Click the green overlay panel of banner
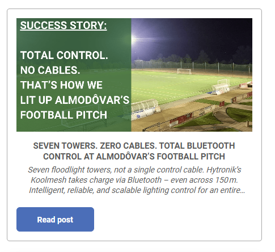 (74, 75)
